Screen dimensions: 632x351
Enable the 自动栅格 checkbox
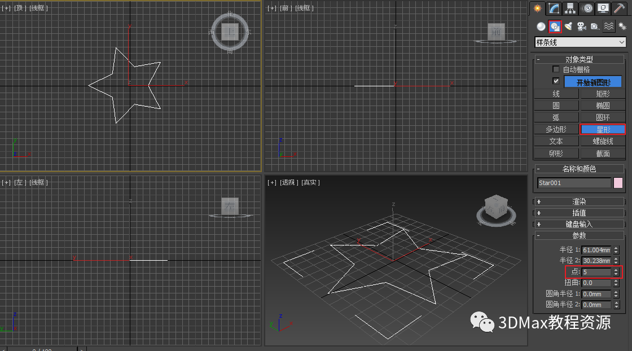[556, 69]
